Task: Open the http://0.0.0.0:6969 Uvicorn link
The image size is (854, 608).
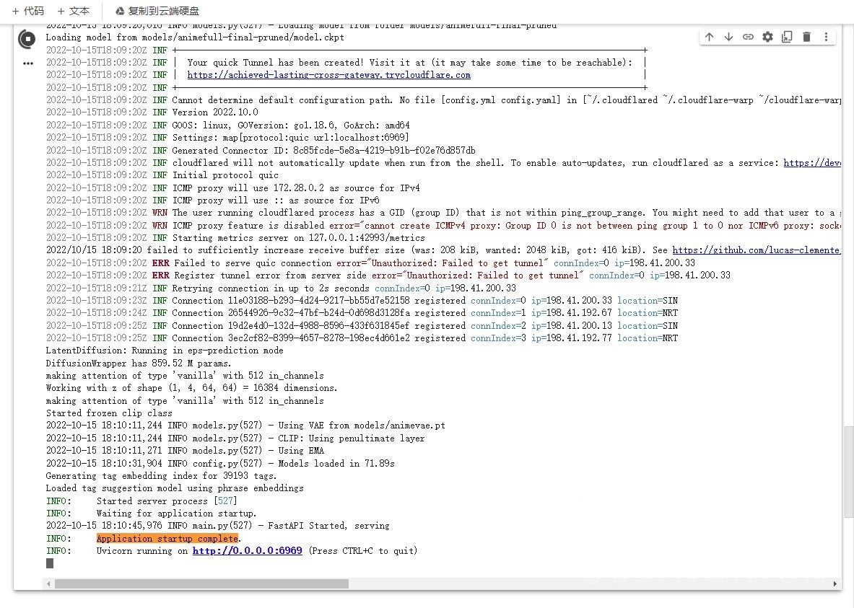Action: (x=247, y=551)
